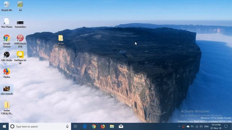Click the Type here to search box
The width and height of the screenshot is (232, 130).
[x=40, y=126]
